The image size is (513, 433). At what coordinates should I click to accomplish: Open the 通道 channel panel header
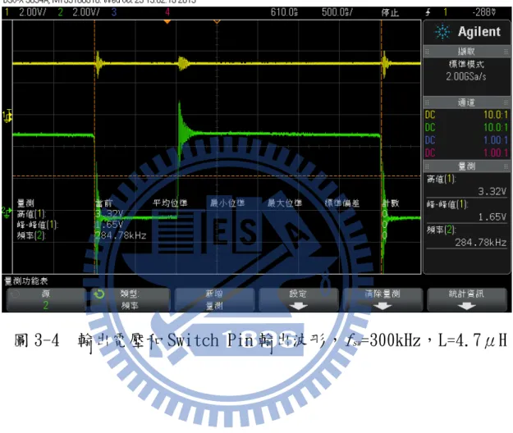(466, 103)
